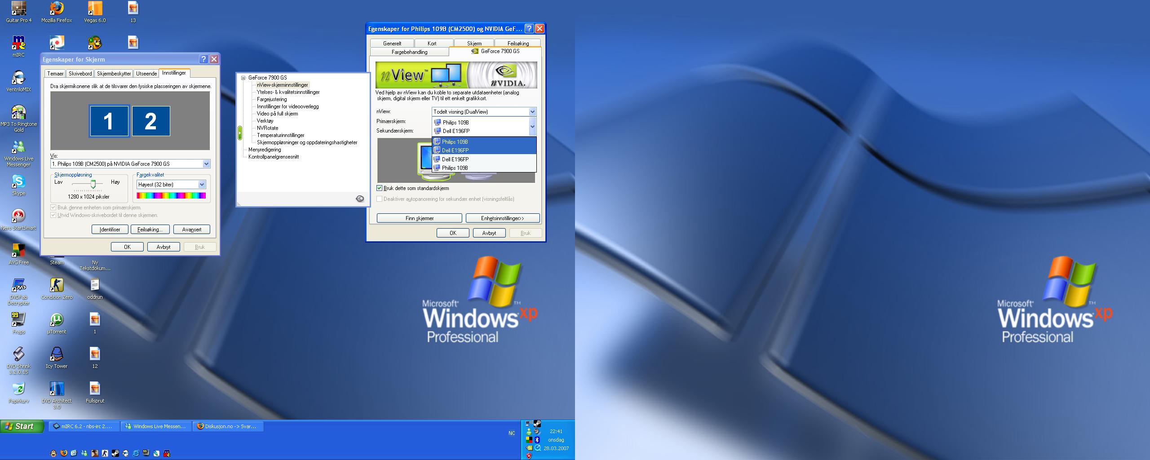Select monitor 2 in display arrangement

click(151, 121)
